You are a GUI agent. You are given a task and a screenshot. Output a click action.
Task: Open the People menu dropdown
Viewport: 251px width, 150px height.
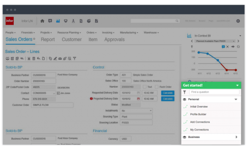11,33
